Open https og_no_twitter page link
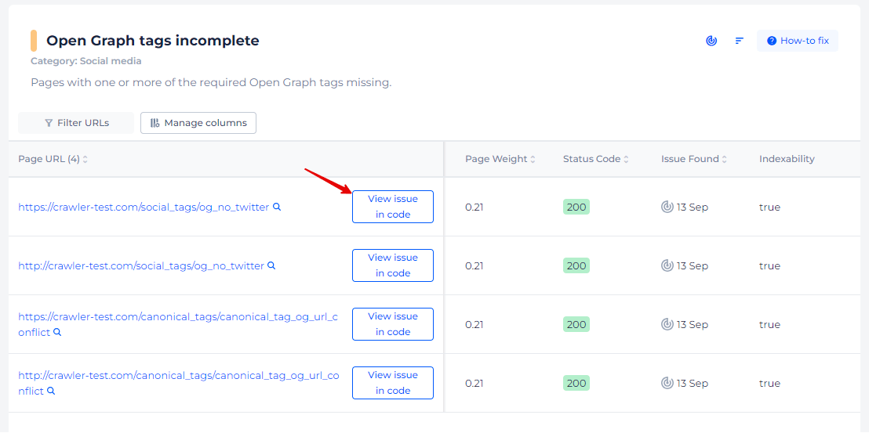The height and width of the screenshot is (433, 869). coord(144,207)
